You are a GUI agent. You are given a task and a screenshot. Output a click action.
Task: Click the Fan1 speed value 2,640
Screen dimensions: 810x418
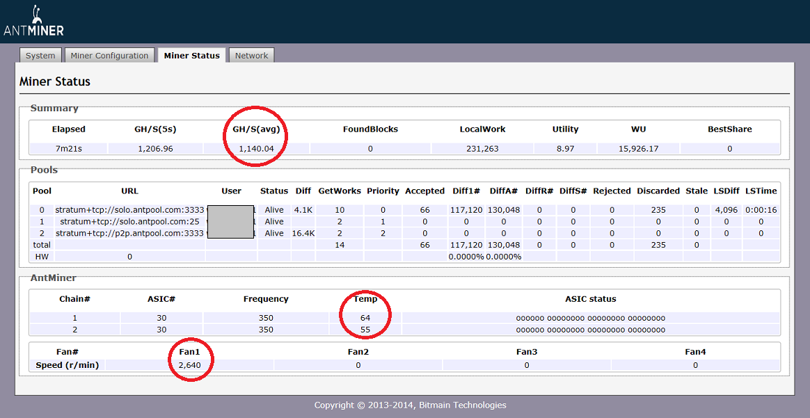tap(189, 365)
